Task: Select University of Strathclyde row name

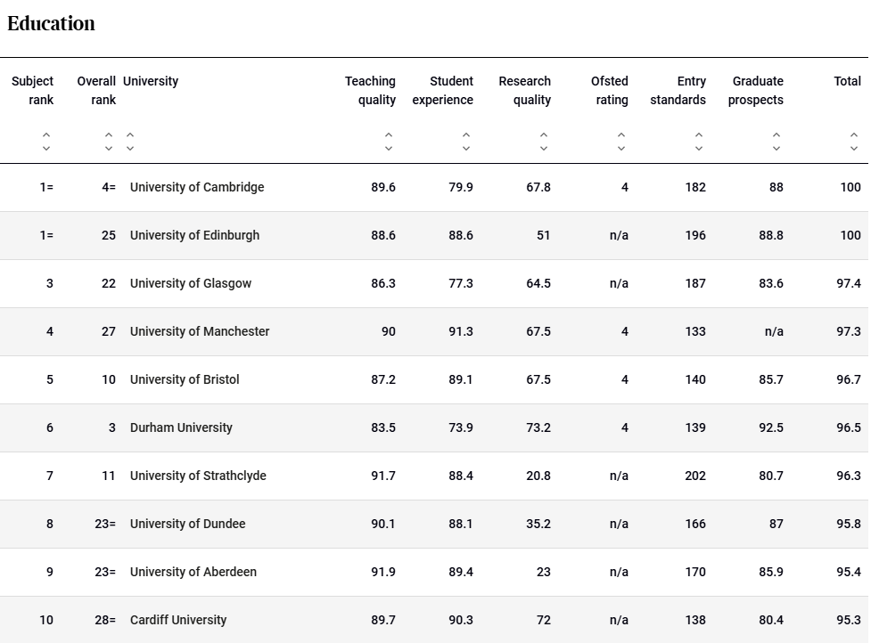Action: 198,476
